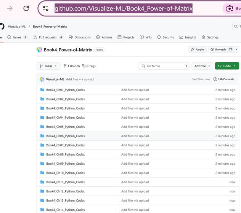Click the Google Lens icon
The image size is (241, 213).
[x=230, y=8]
